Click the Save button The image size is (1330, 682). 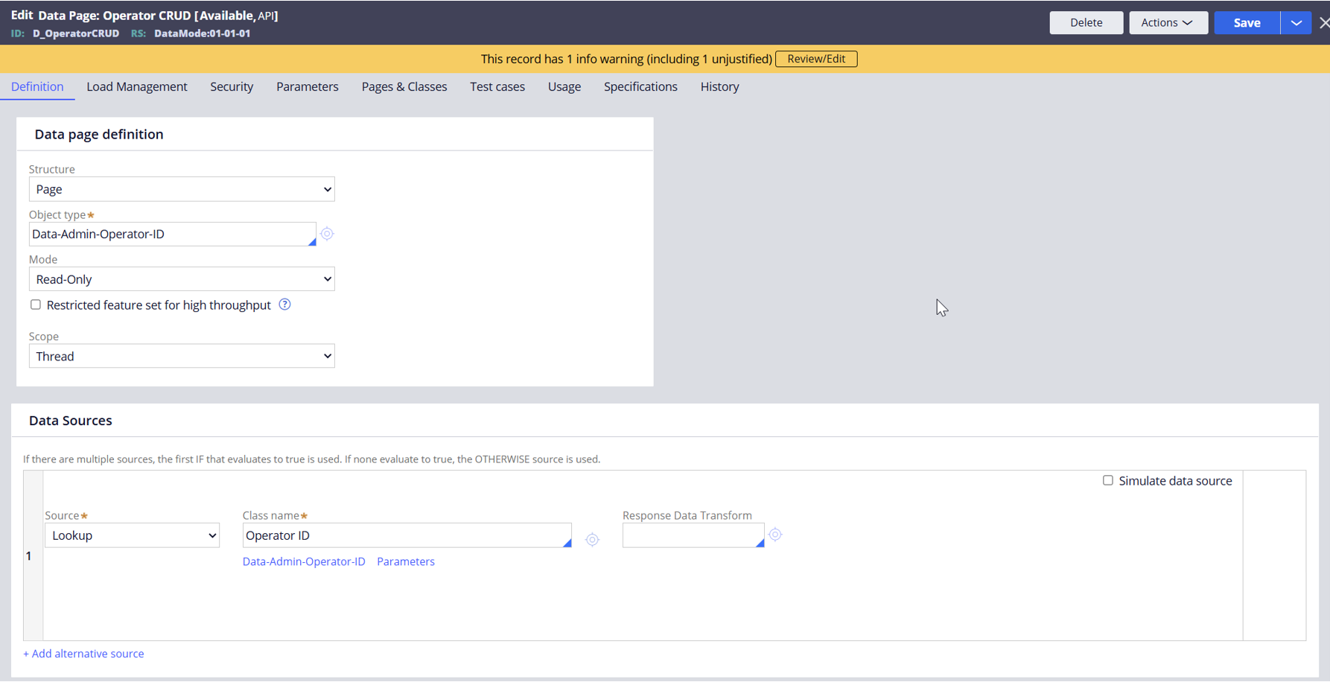(1246, 22)
